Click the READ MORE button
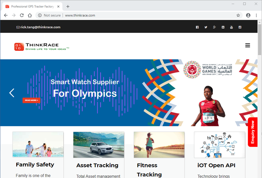The image size is (262, 178). (x=31, y=100)
